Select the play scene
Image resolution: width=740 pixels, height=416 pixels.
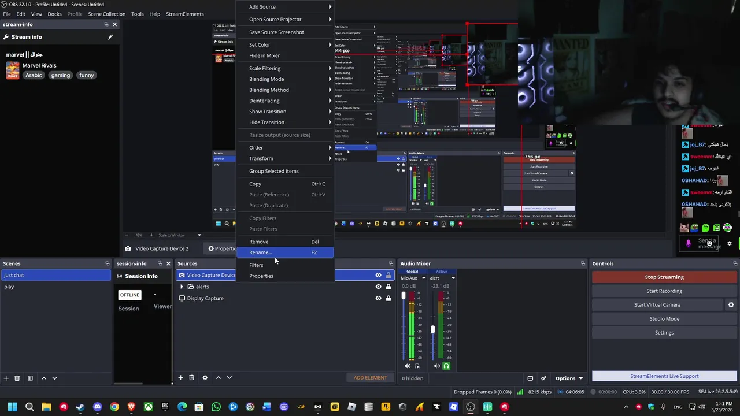[55, 287]
